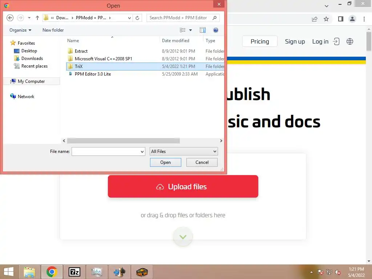Click the Extract folder icon

pyautogui.click(x=70, y=51)
